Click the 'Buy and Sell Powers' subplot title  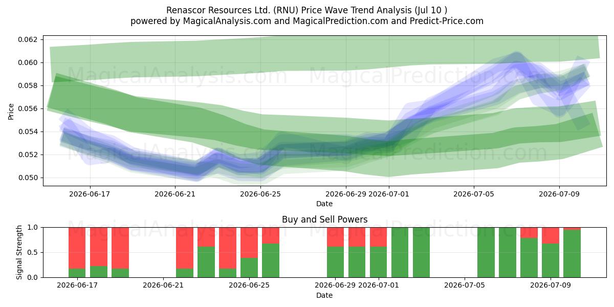point(324,220)
